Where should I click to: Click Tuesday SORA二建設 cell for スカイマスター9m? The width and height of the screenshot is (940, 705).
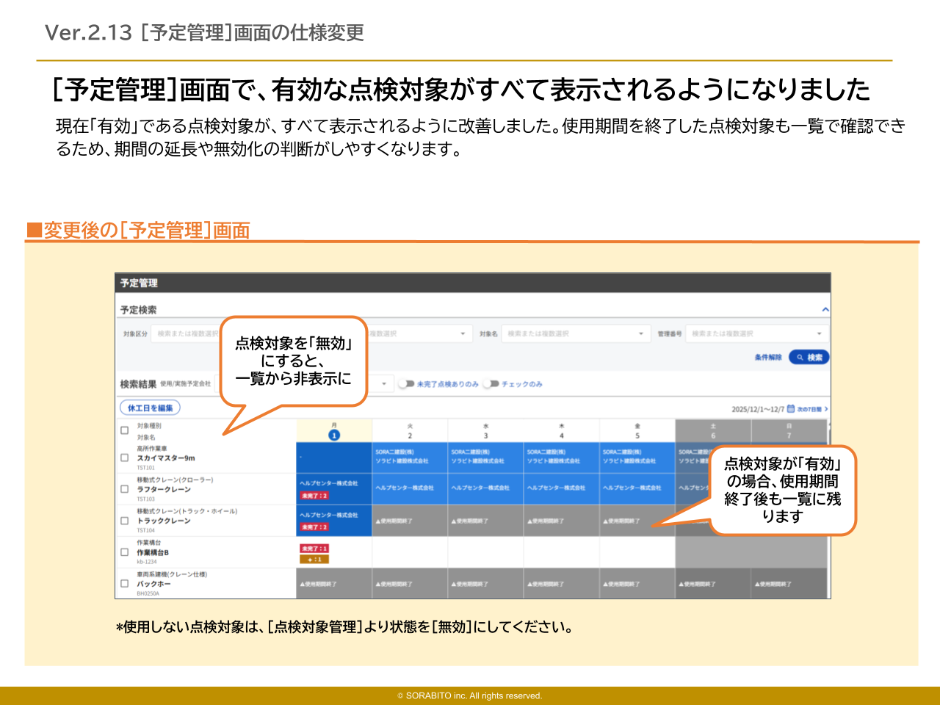(410, 457)
